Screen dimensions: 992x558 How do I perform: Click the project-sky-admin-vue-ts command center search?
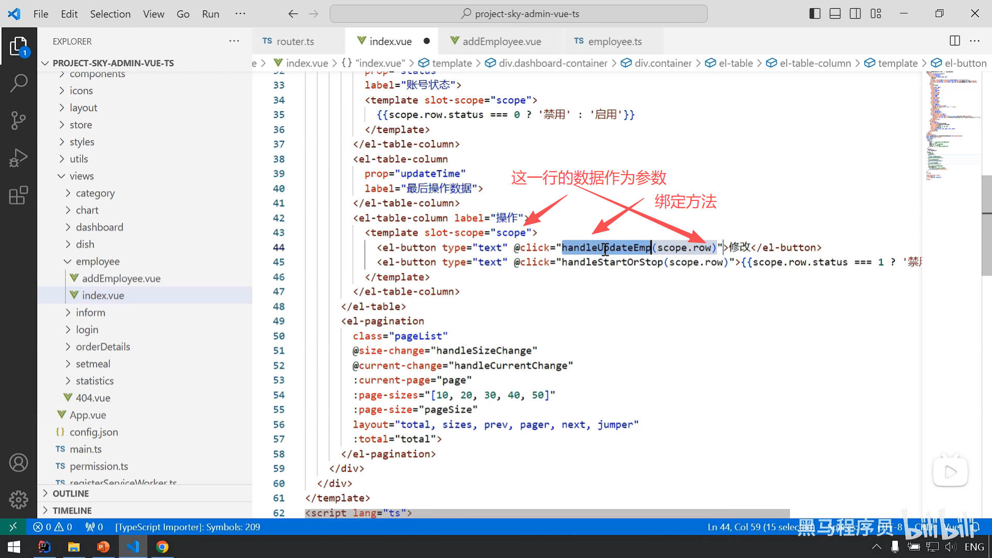click(x=518, y=14)
